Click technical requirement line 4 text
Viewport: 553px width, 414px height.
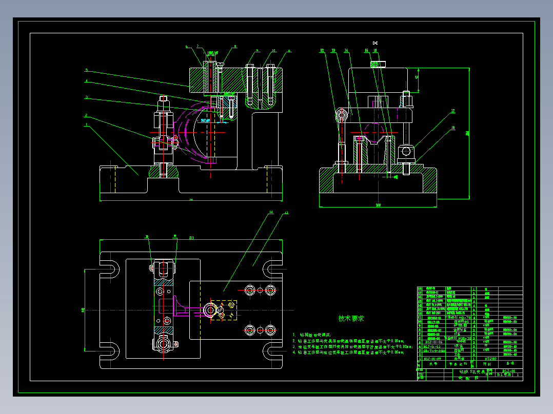348,352
